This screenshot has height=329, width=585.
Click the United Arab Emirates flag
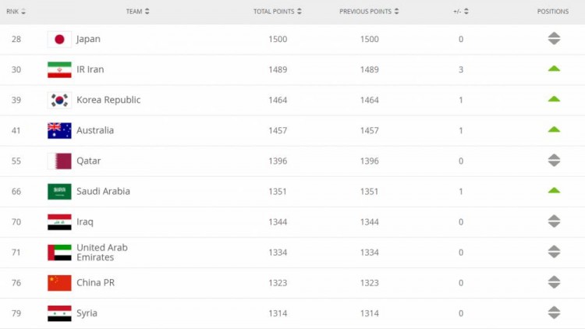click(59, 253)
